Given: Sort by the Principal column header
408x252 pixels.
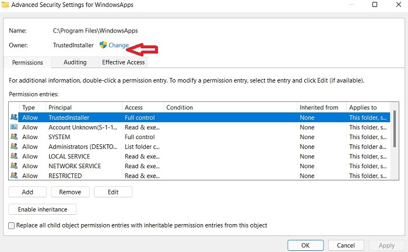Looking at the screenshot, I should [x=84, y=108].
